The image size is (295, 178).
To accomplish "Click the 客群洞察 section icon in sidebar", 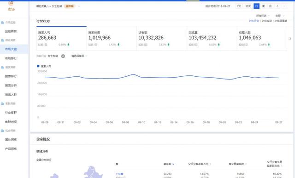I will click(x=2, y=104).
